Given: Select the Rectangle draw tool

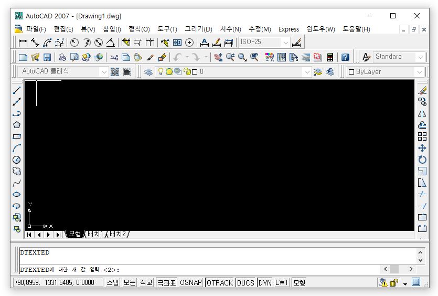Looking at the screenshot, I should (17, 136).
